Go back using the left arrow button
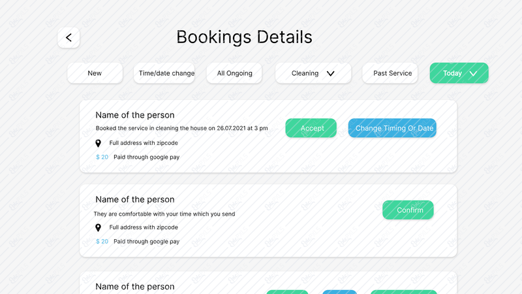This screenshot has width=522, height=294. click(x=69, y=38)
